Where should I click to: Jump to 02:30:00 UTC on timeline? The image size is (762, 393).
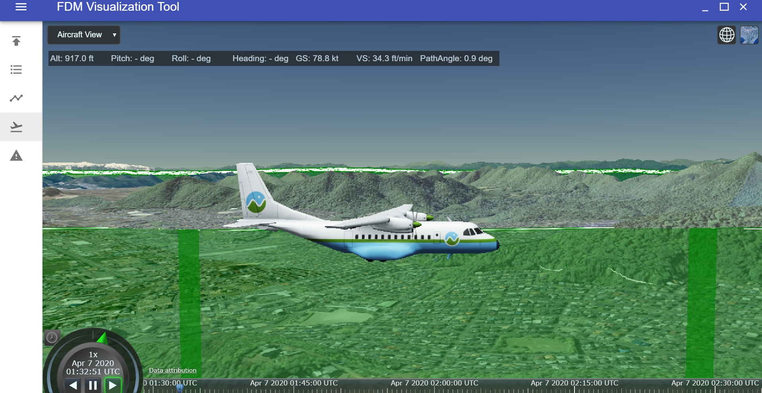point(715,383)
